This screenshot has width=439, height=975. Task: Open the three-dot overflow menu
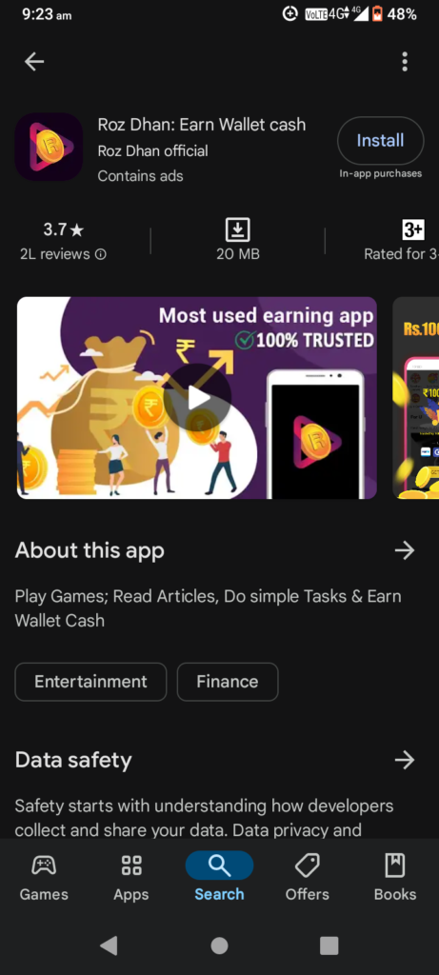pyautogui.click(x=405, y=62)
